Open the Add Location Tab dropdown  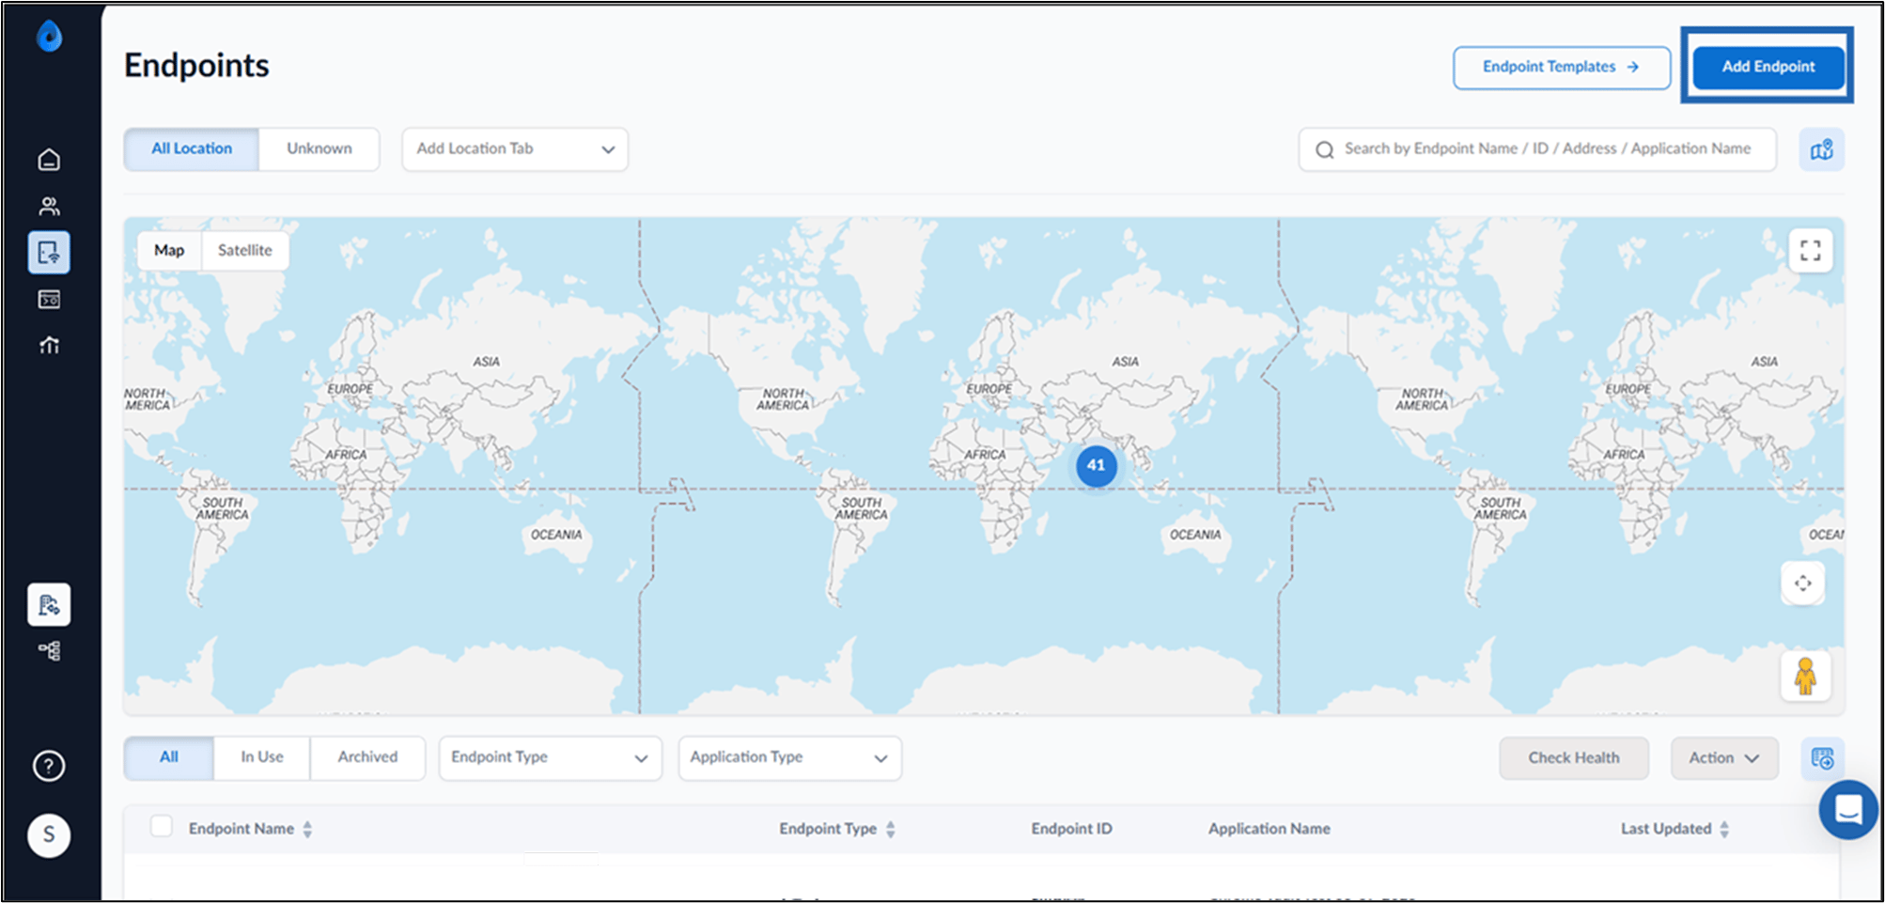[515, 149]
